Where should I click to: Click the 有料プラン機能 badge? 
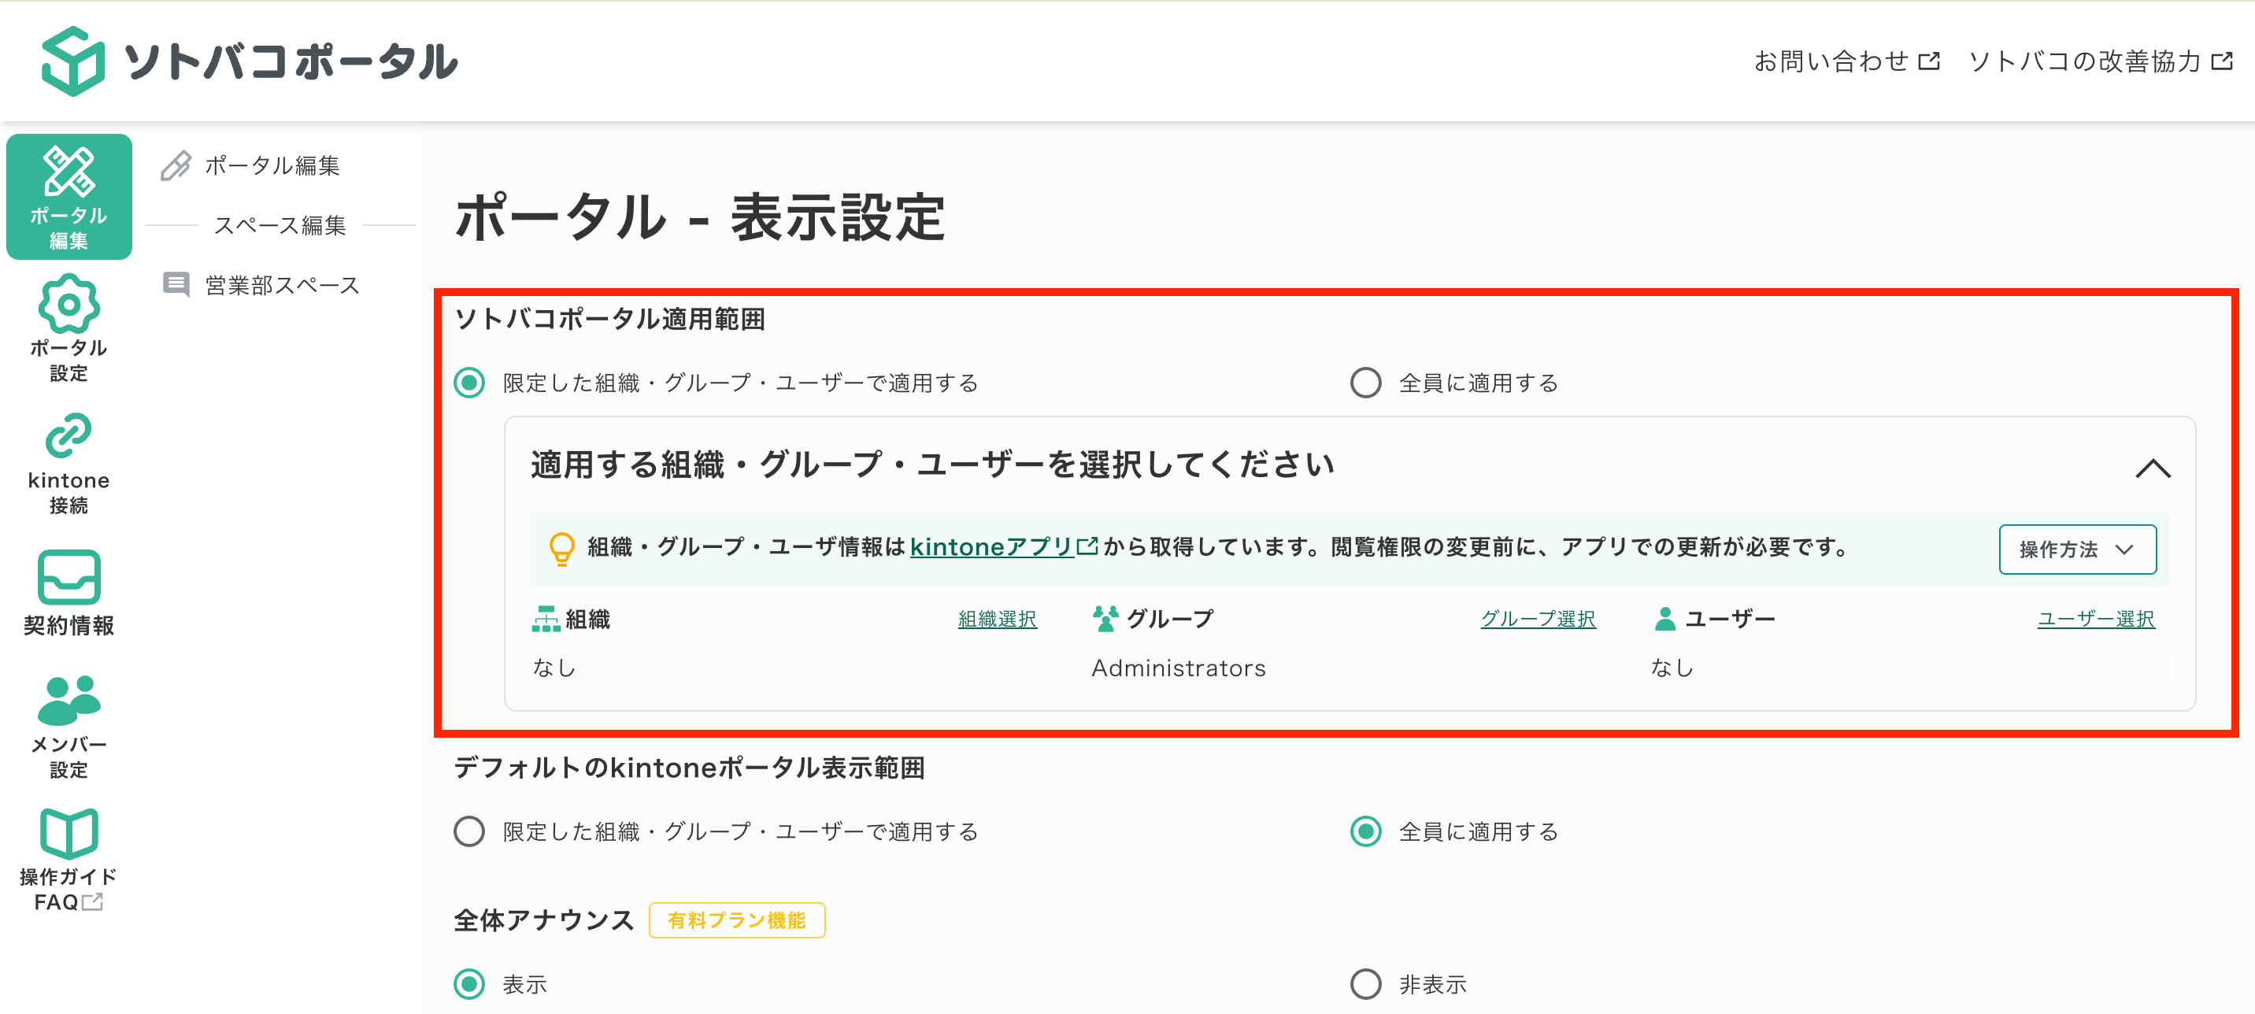(x=736, y=920)
